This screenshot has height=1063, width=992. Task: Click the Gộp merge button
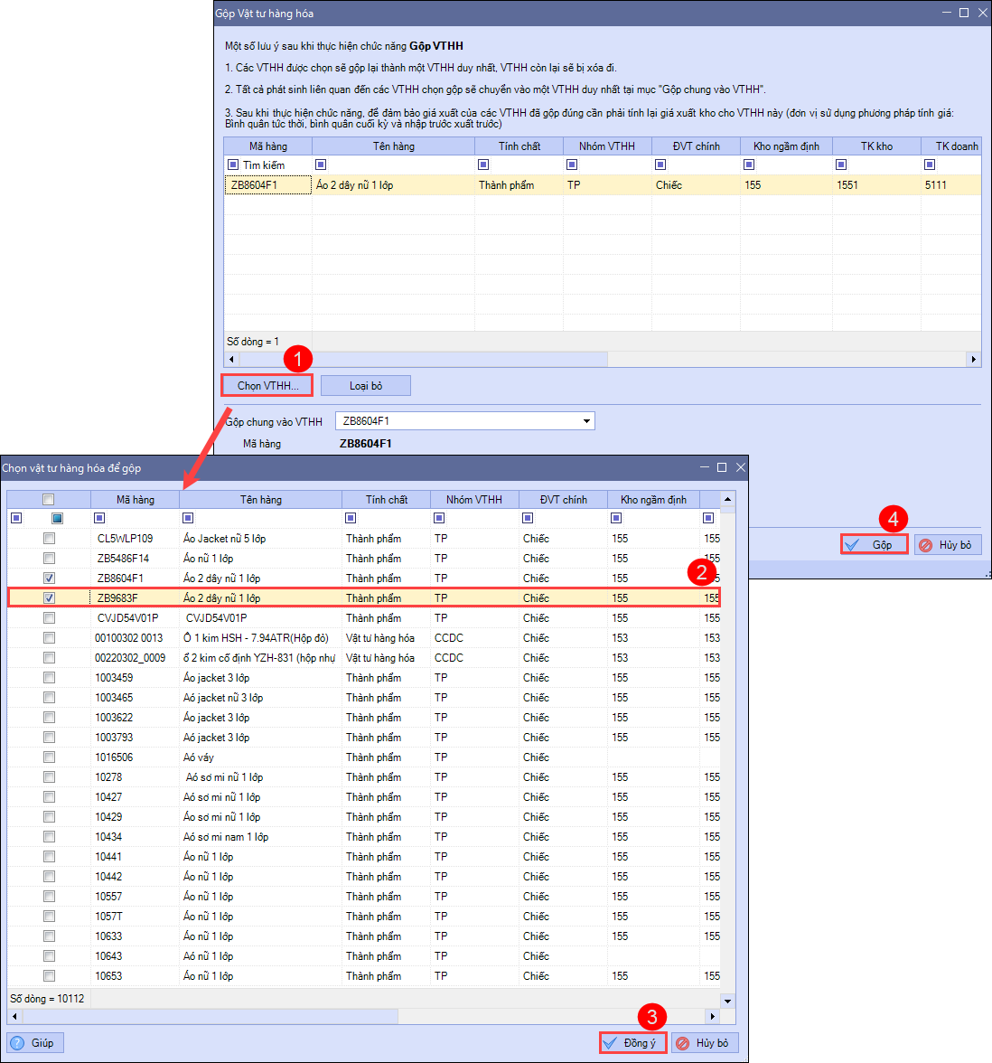(874, 545)
